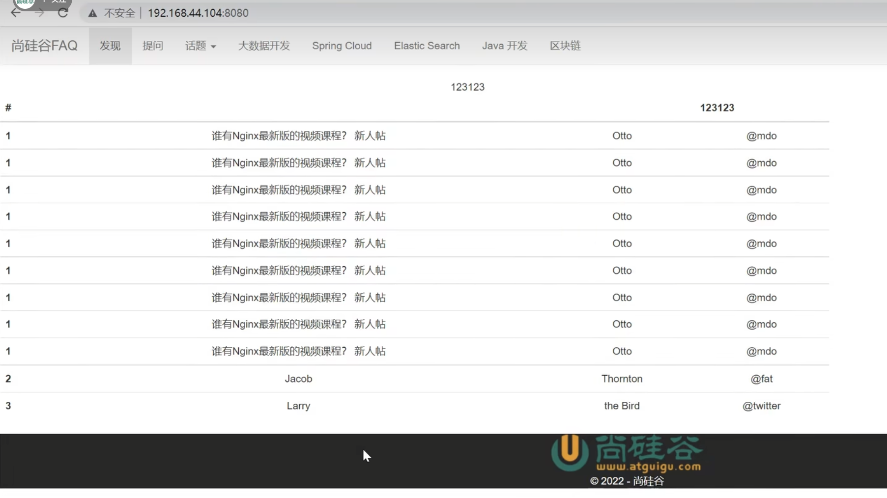Open the Java 开发 nav link
This screenshot has height=498, width=887.
[504, 46]
